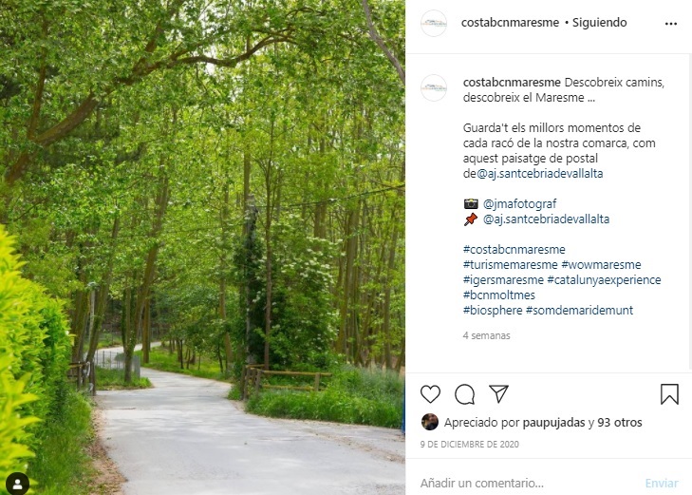
Task: Like the post with heart icon
Action: 430,394
